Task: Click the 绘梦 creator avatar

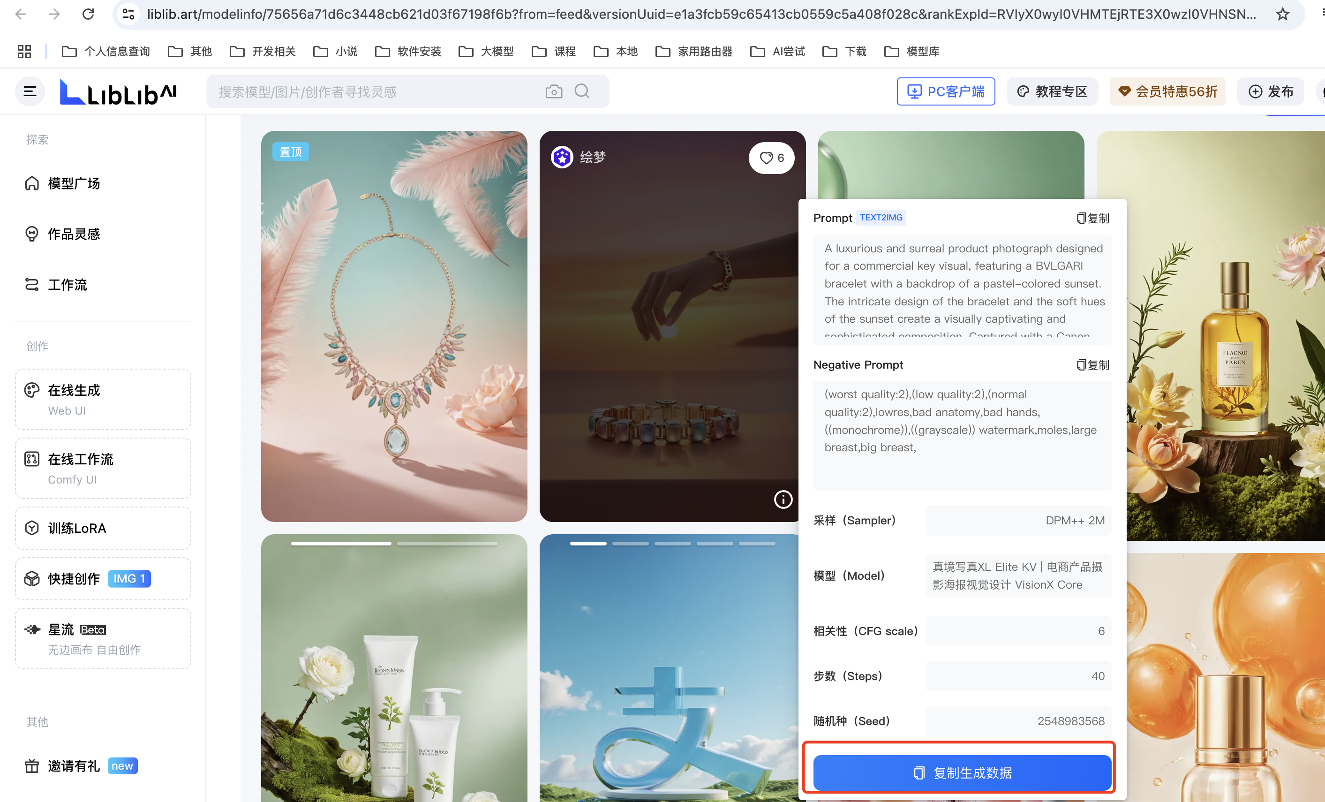Action: click(562, 157)
